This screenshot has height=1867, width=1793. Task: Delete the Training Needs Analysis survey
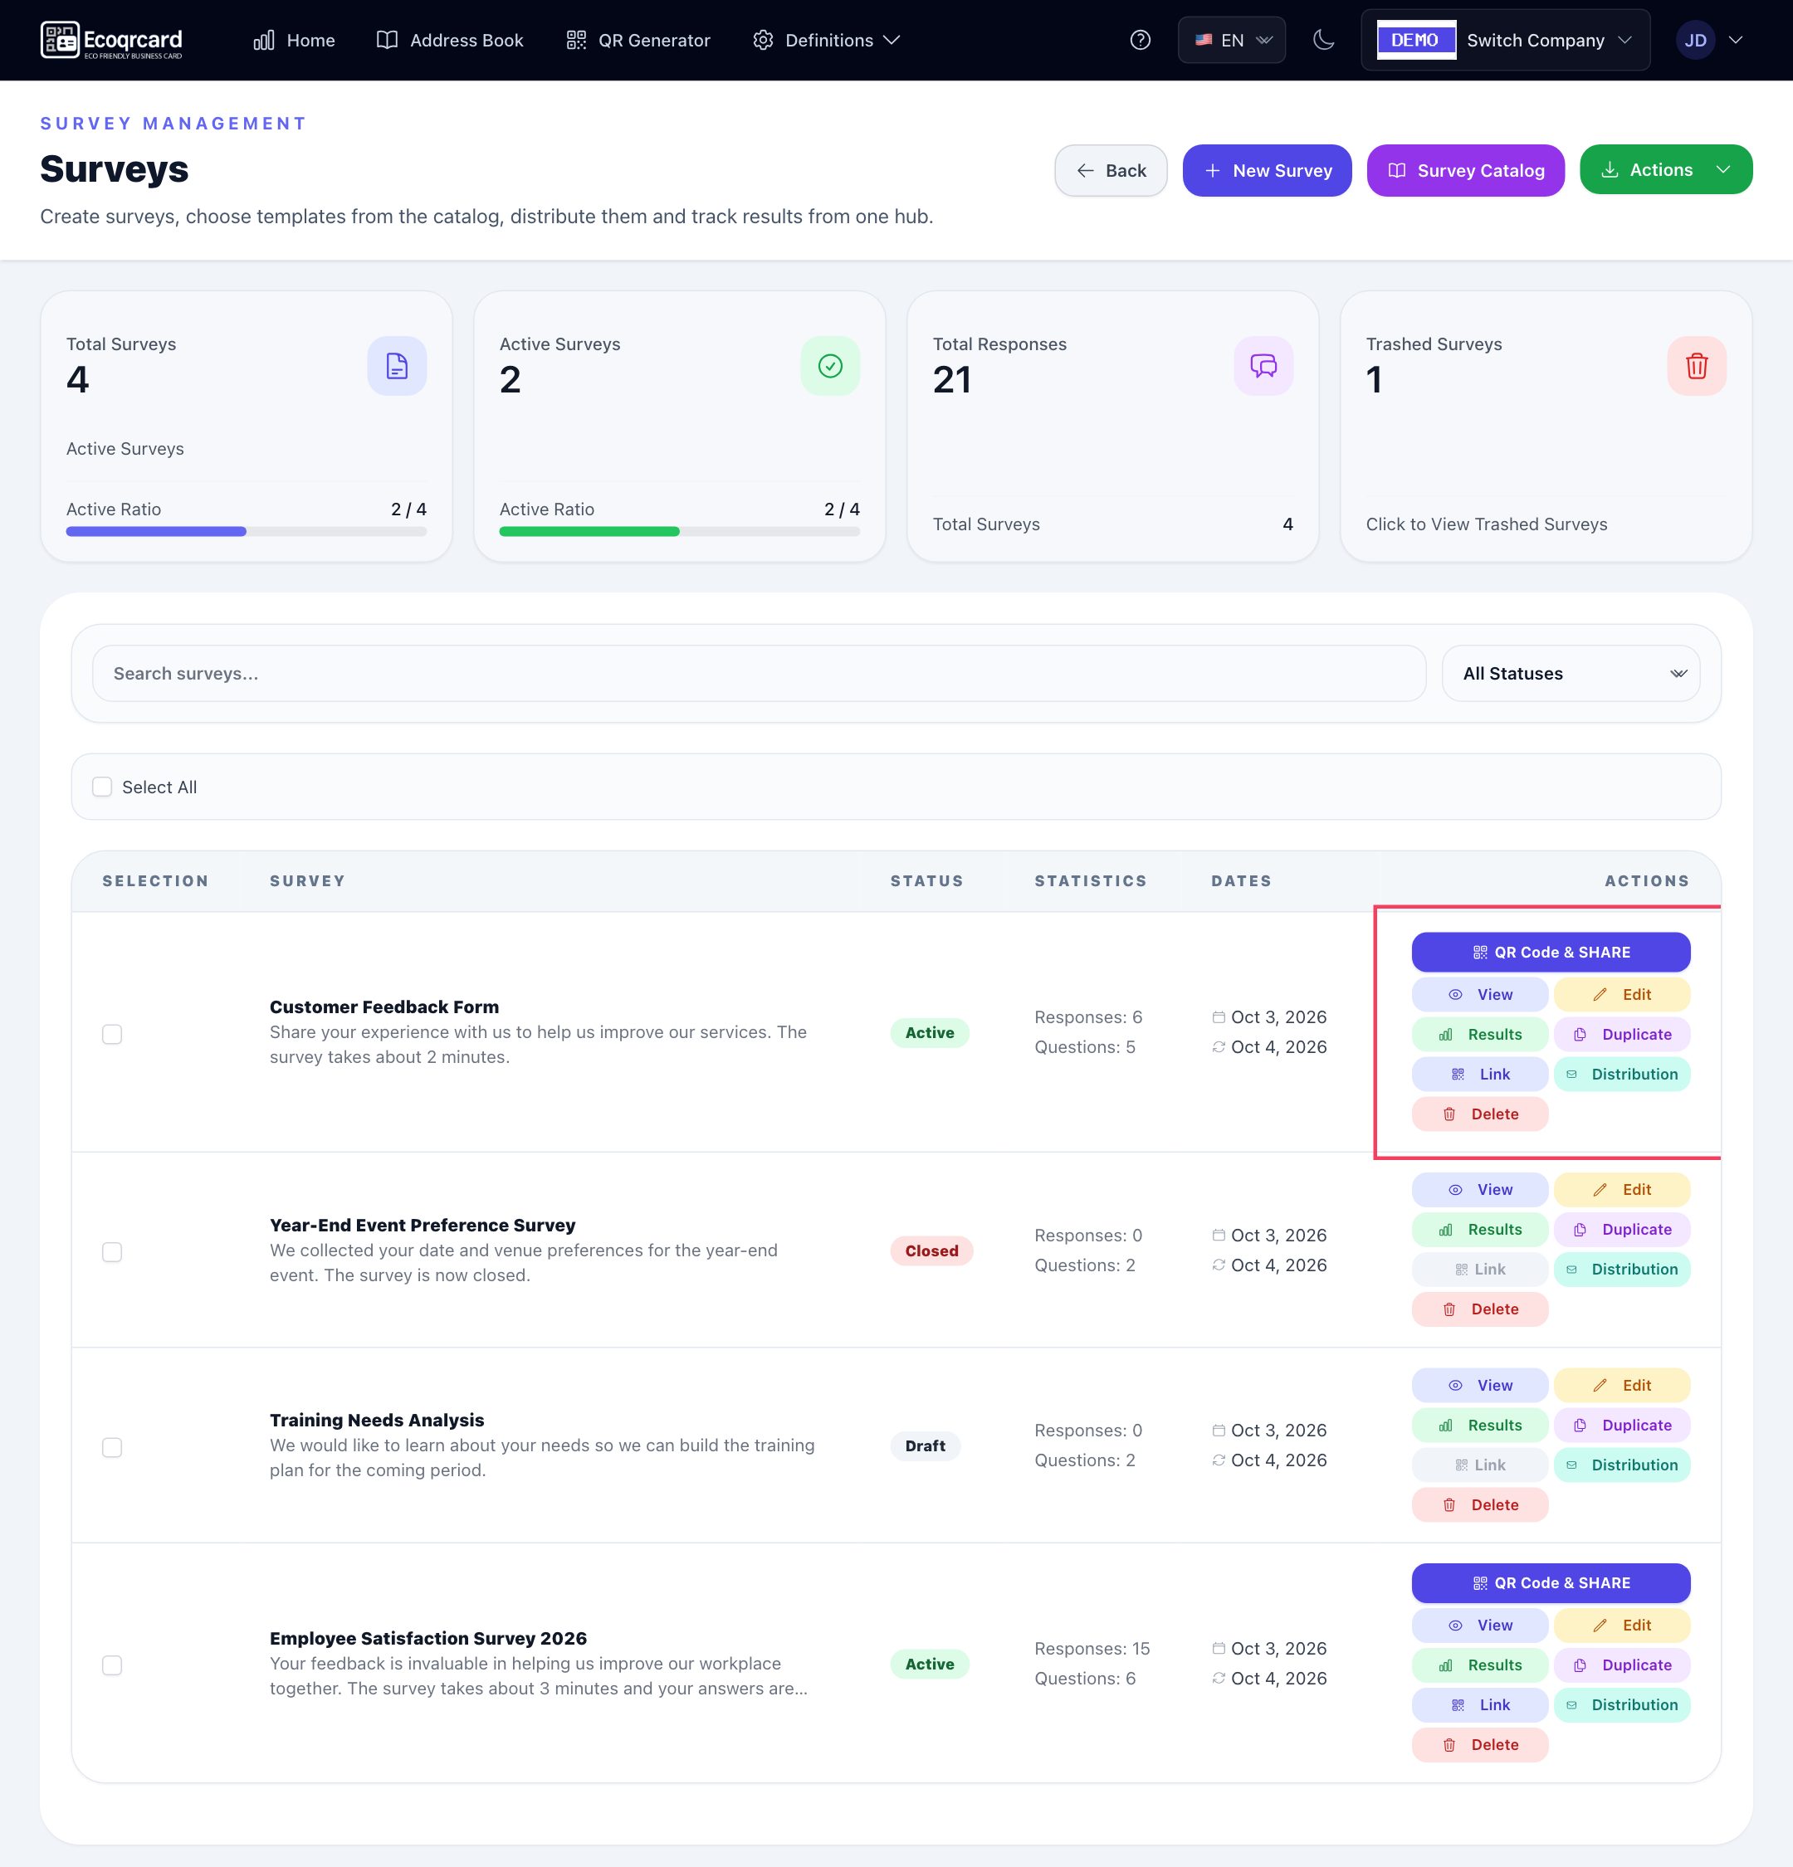point(1479,1506)
